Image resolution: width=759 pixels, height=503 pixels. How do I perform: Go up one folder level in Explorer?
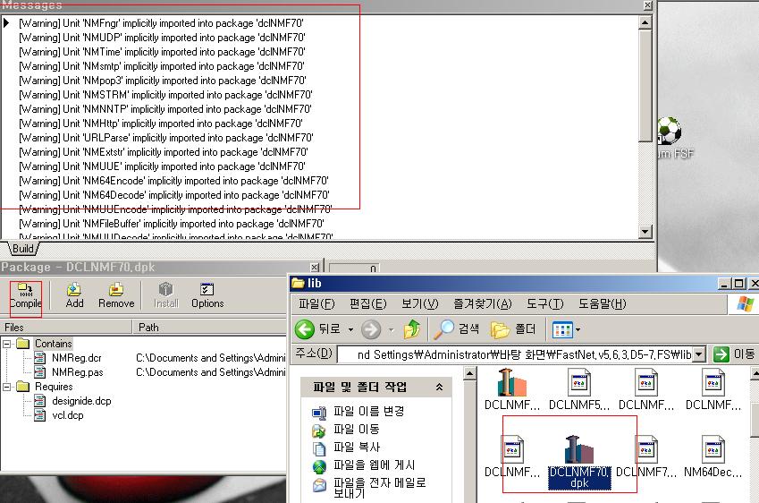(x=411, y=328)
